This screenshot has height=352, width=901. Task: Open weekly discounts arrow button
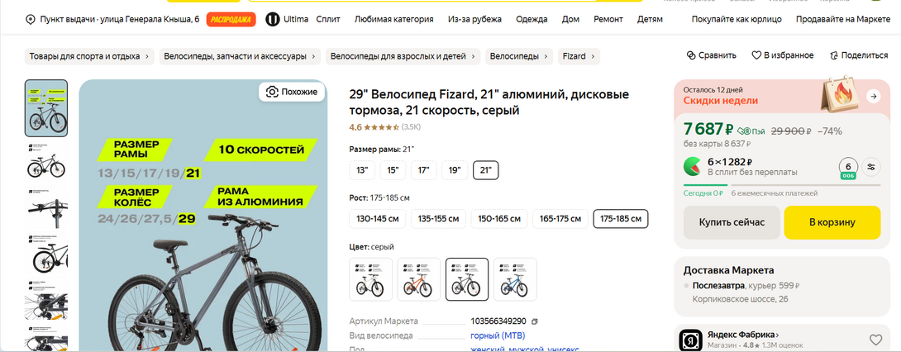tap(873, 97)
